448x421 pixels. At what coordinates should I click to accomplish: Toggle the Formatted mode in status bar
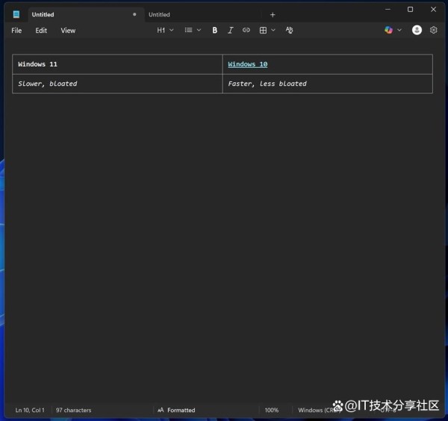(176, 410)
